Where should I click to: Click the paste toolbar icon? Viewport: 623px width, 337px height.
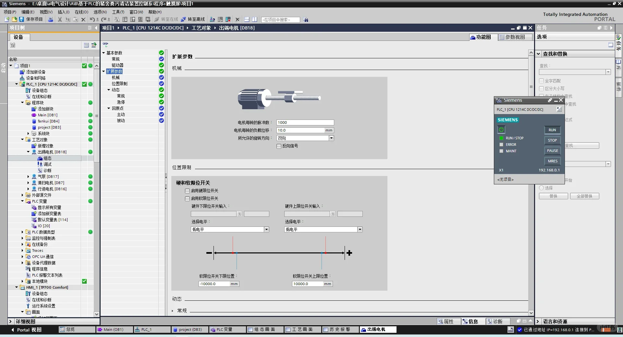76,19
